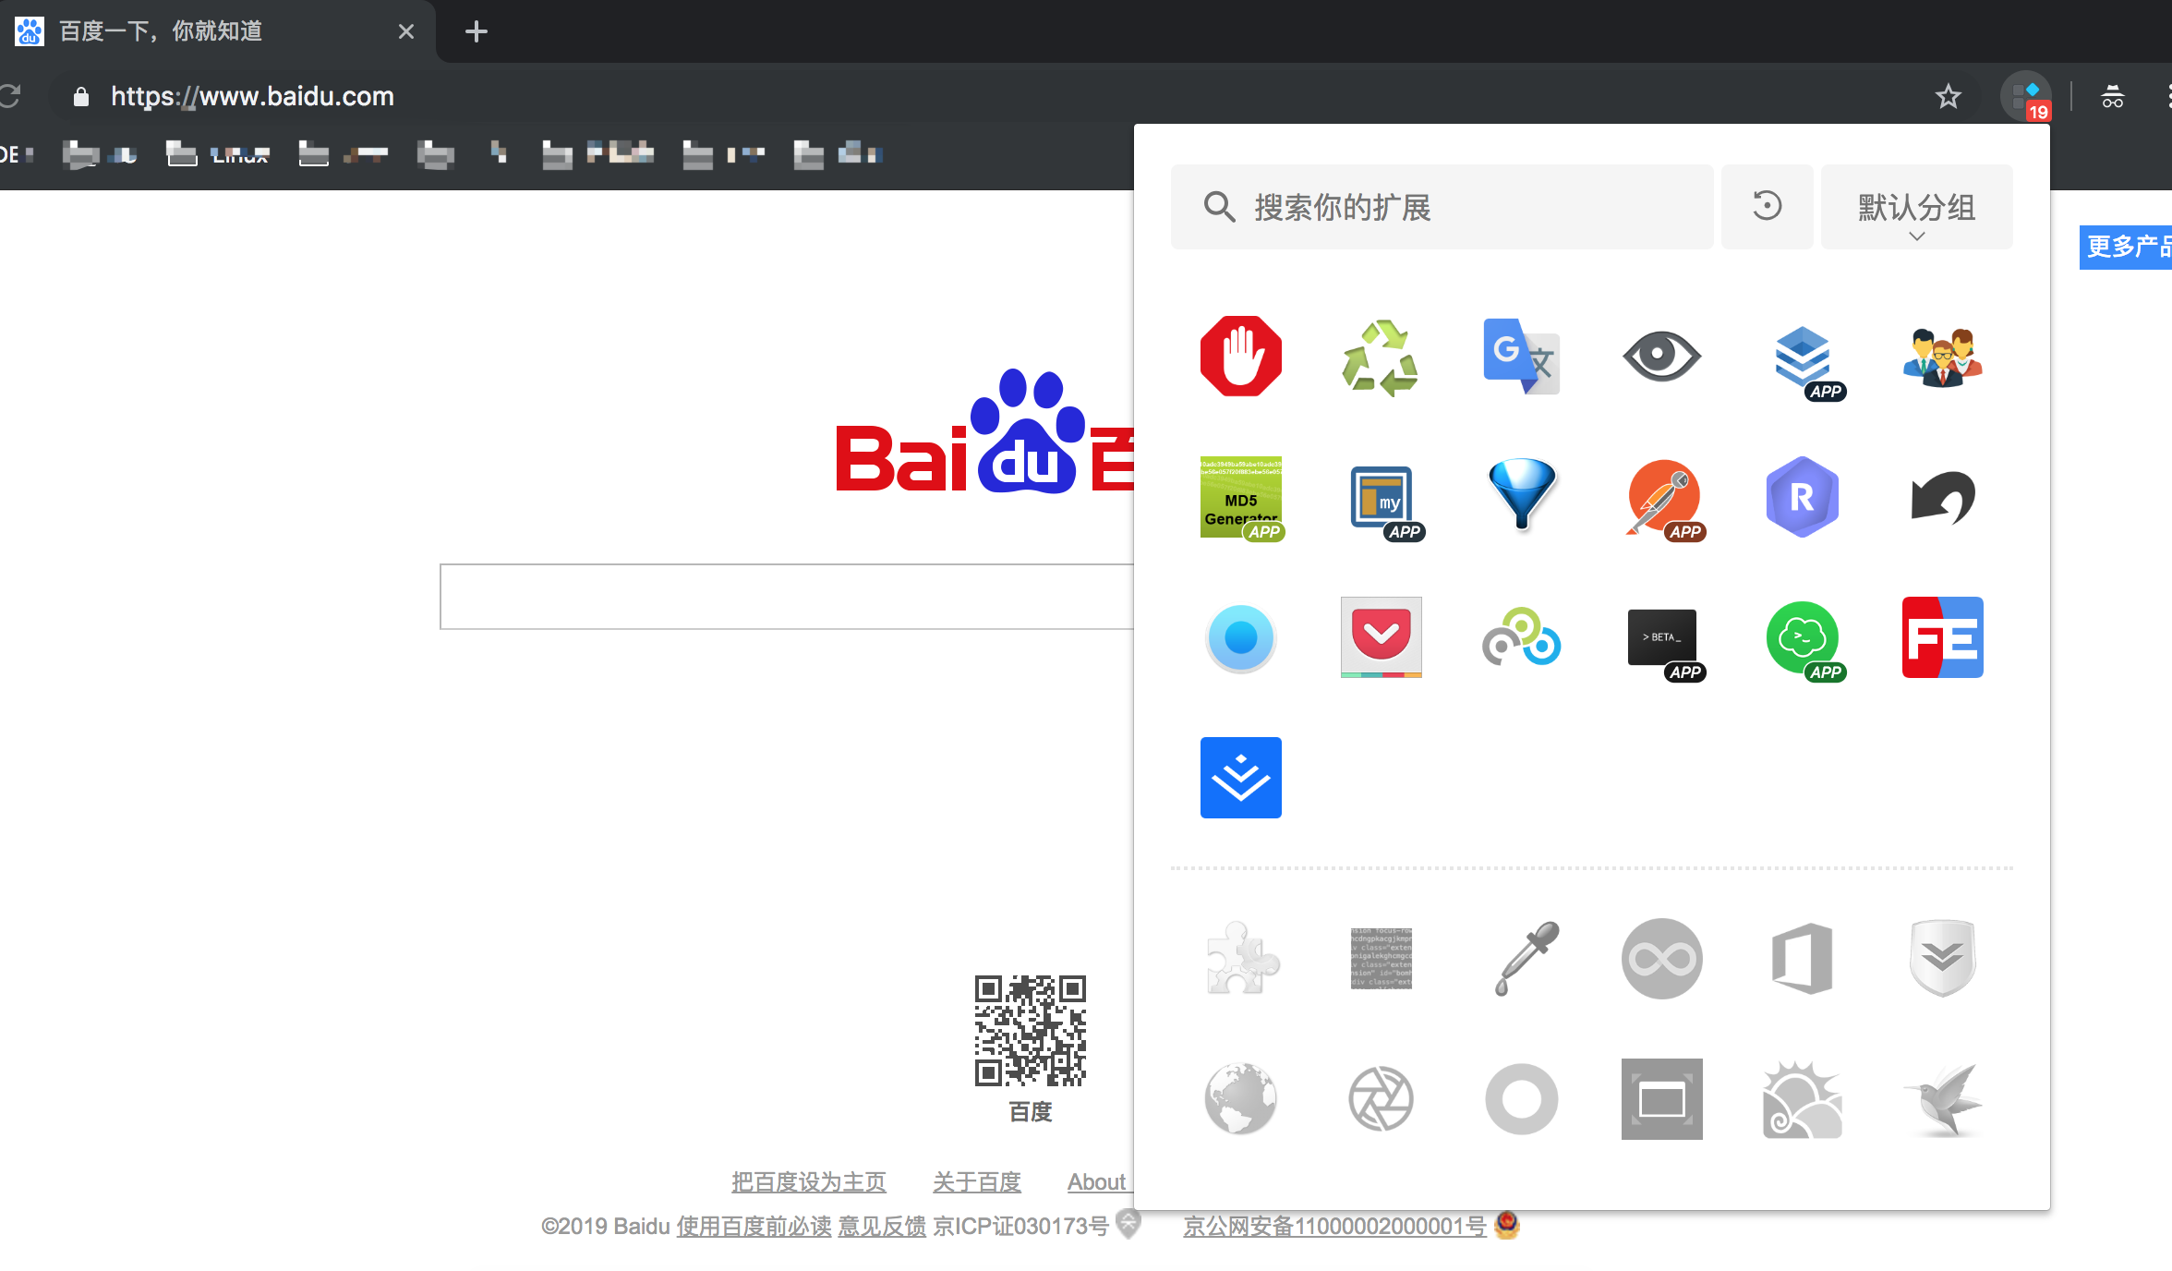This screenshot has height=1271, width=2172.
Task: Reload the page with refresh icon
Action: (x=9, y=96)
